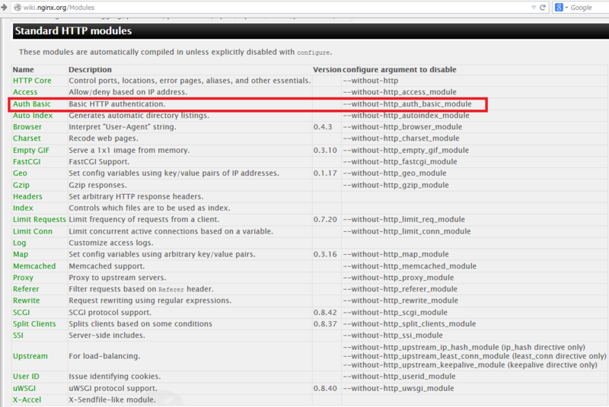Click the --without-http_rewrite_module text
The width and height of the screenshot is (609, 407).
pos(400,300)
